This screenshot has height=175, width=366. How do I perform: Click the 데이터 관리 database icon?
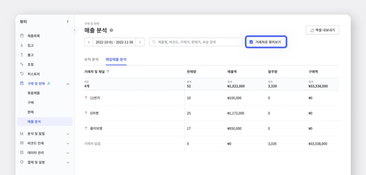22,152
